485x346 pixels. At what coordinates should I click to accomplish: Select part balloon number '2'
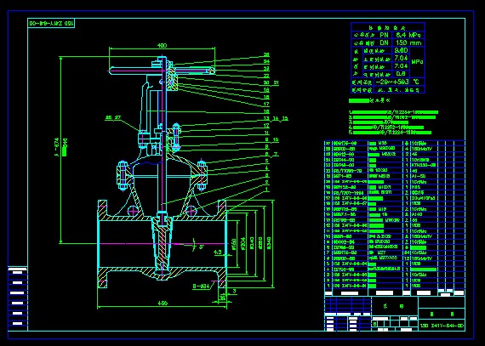pyautogui.click(x=266, y=182)
